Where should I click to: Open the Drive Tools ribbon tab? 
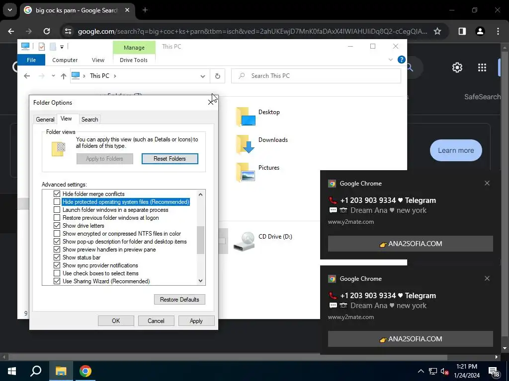coord(134,60)
